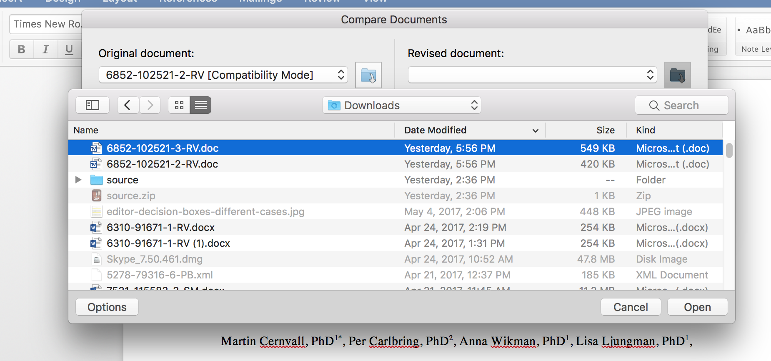Browse for original document folder icon
Screen dimensions: 771x361
coord(368,75)
